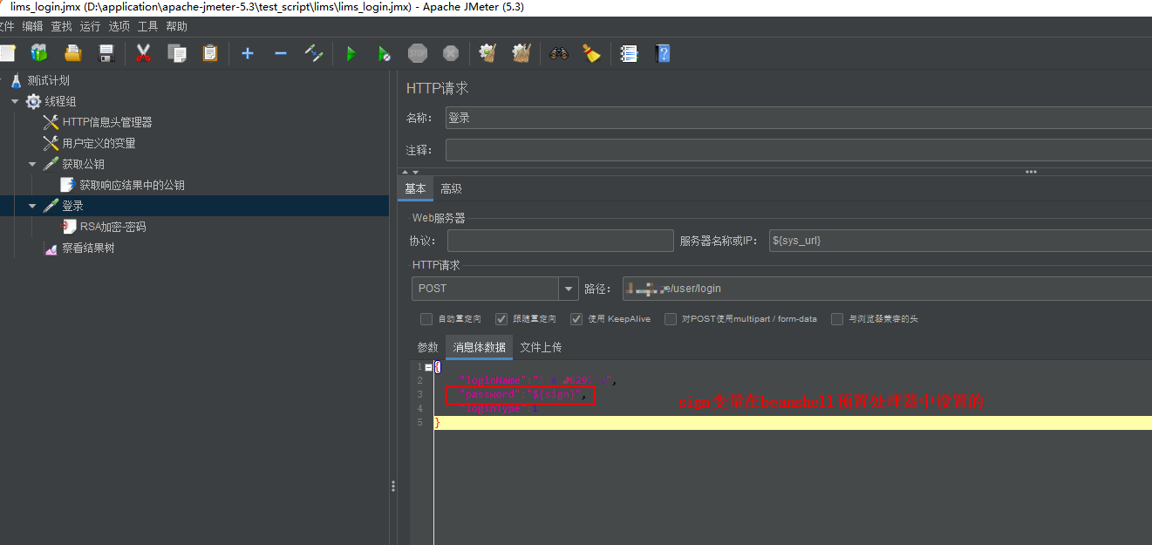Open the Function Helper dialog icon
The image size is (1152, 545).
pos(629,54)
